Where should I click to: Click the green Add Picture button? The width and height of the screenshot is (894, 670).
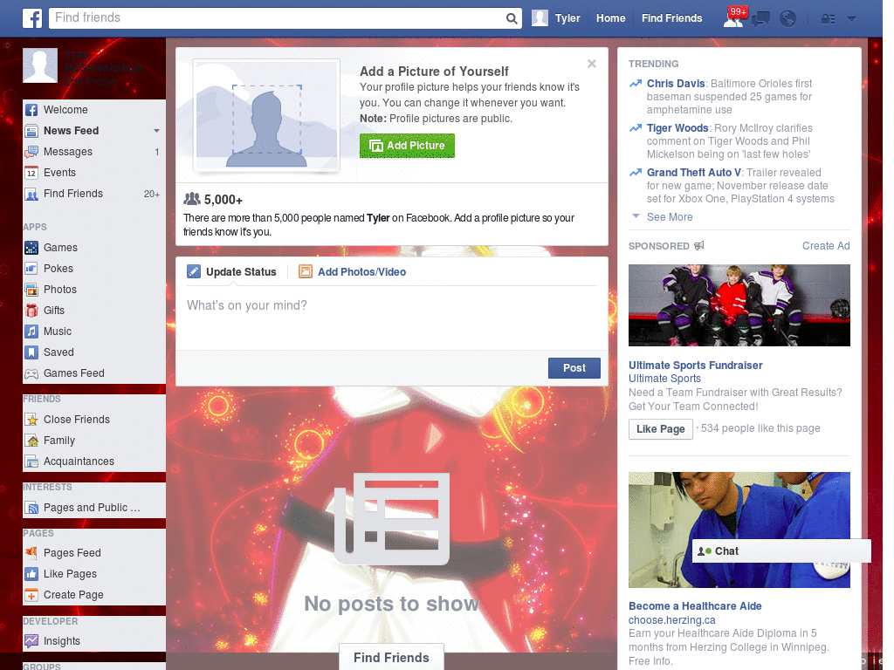pyautogui.click(x=407, y=146)
